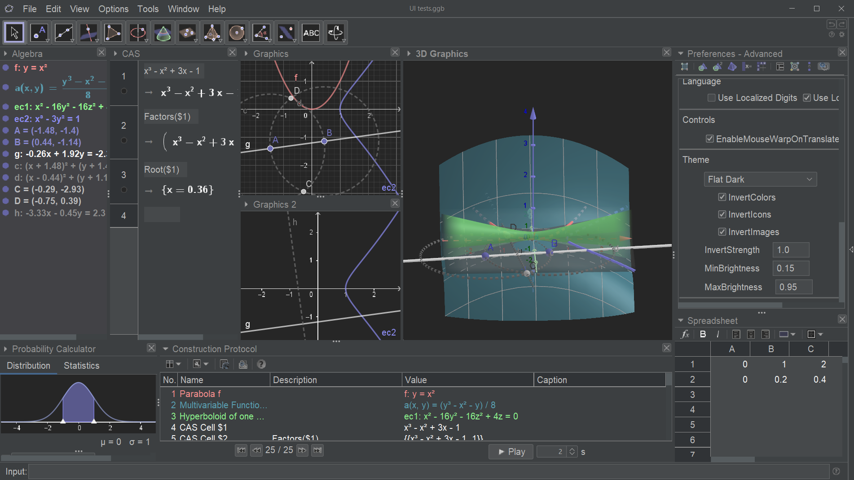Select the Polygon tool
Image resolution: width=854 pixels, height=480 pixels.
[x=113, y=33]
